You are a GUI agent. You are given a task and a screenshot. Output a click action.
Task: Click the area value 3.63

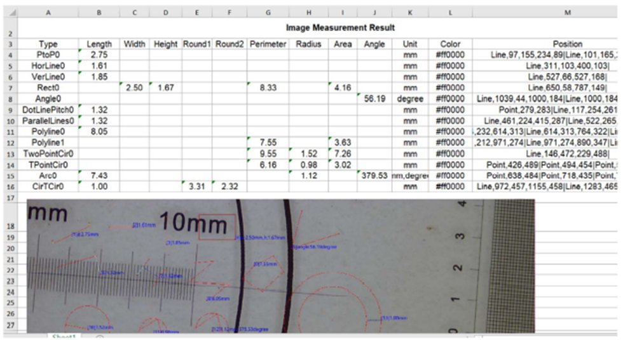pos(343,142)
